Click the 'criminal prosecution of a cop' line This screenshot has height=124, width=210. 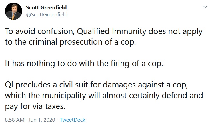click(71, 42)
